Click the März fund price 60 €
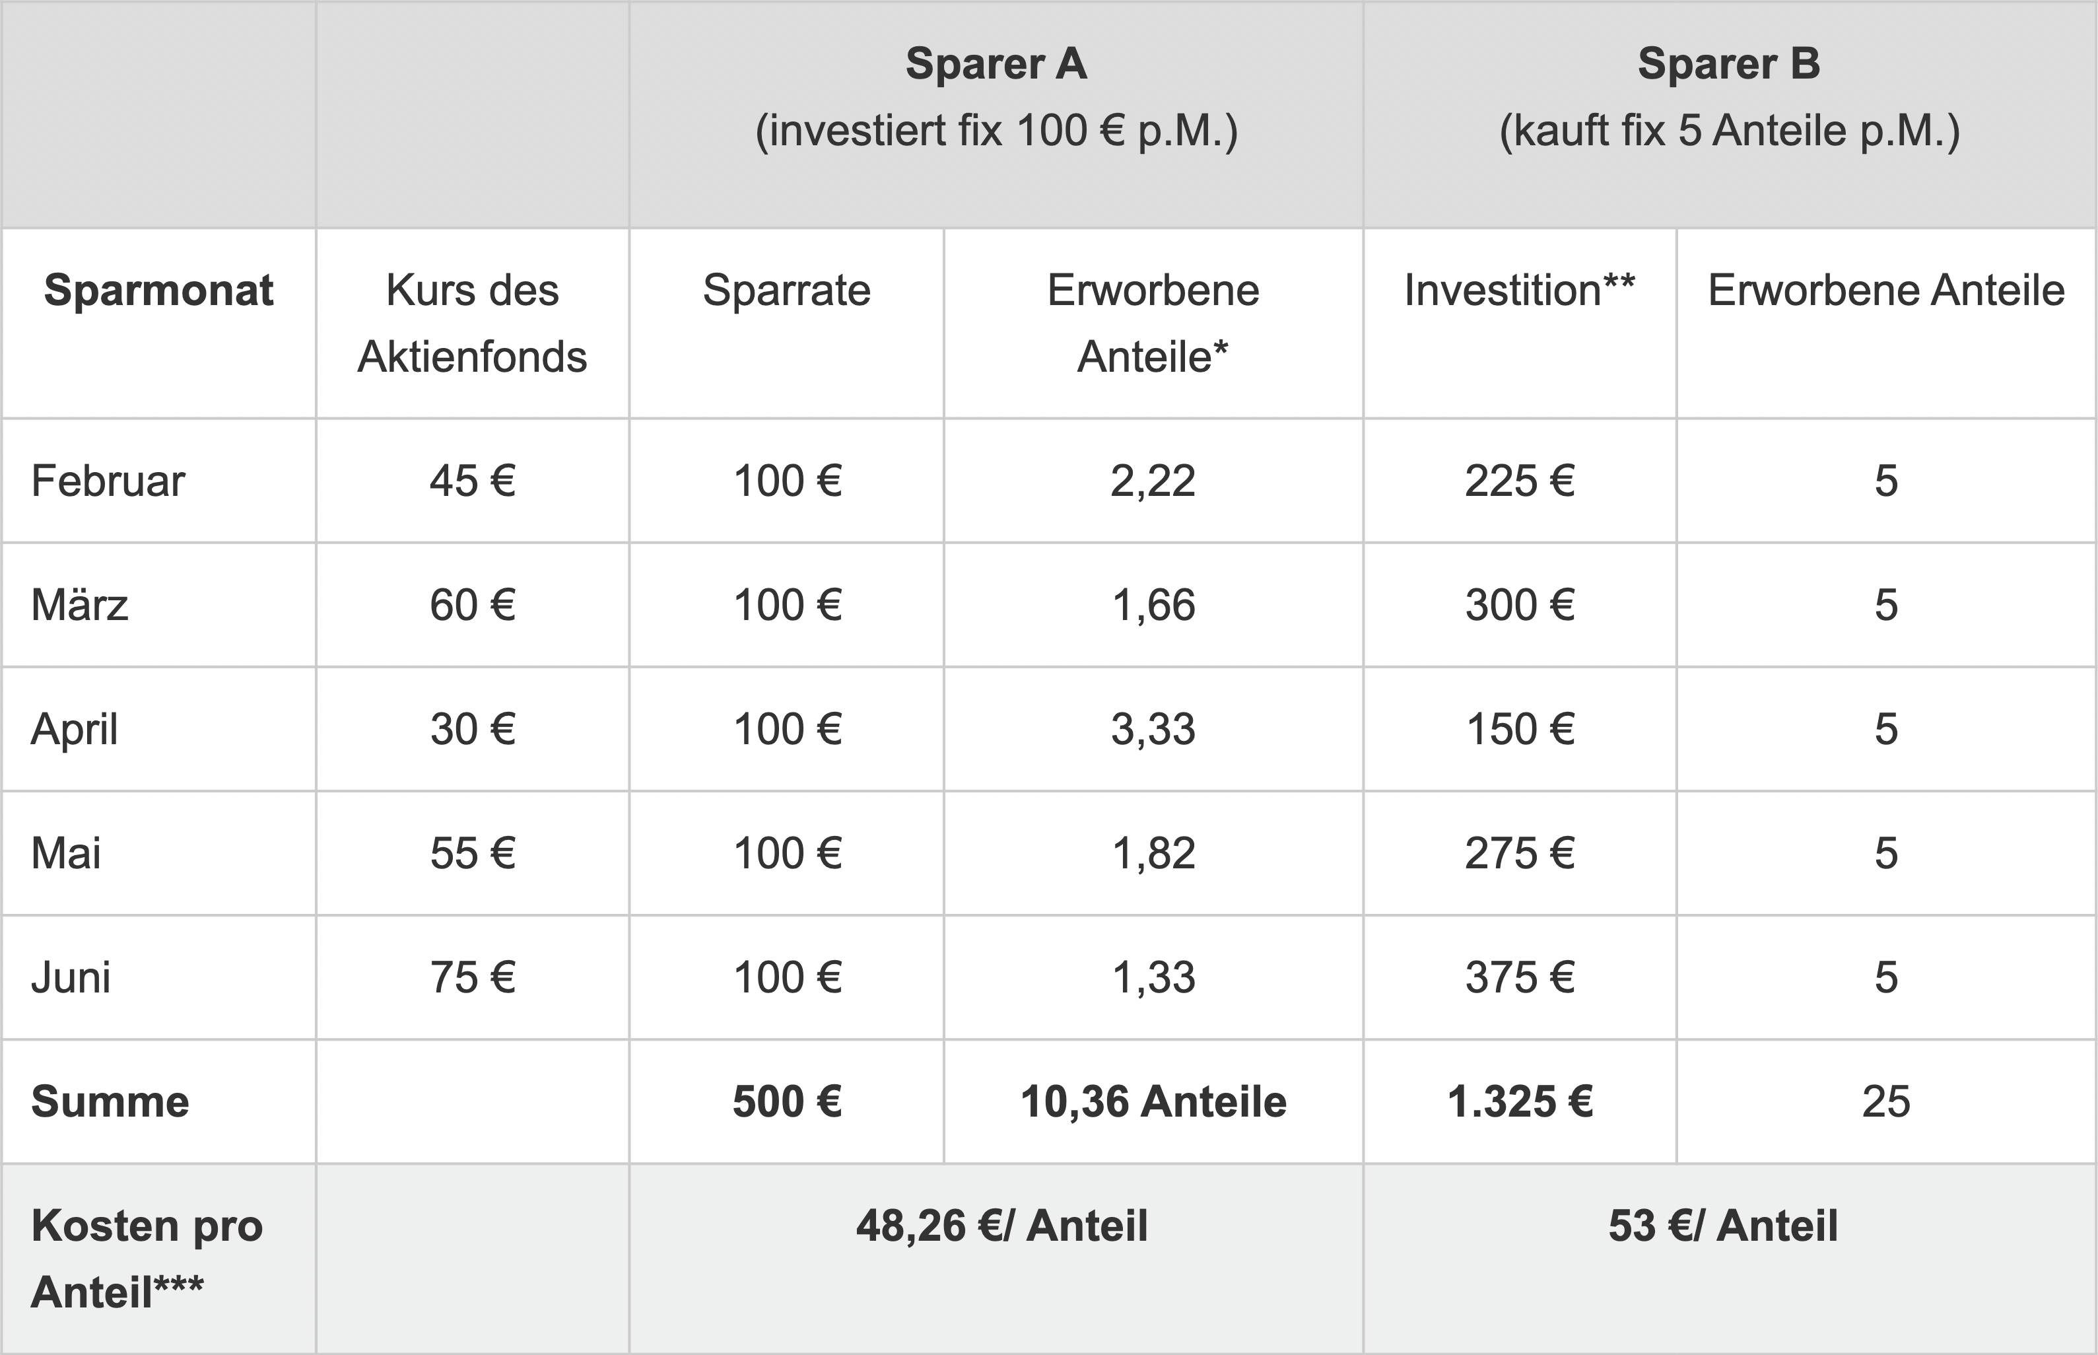 coord(473,604)
